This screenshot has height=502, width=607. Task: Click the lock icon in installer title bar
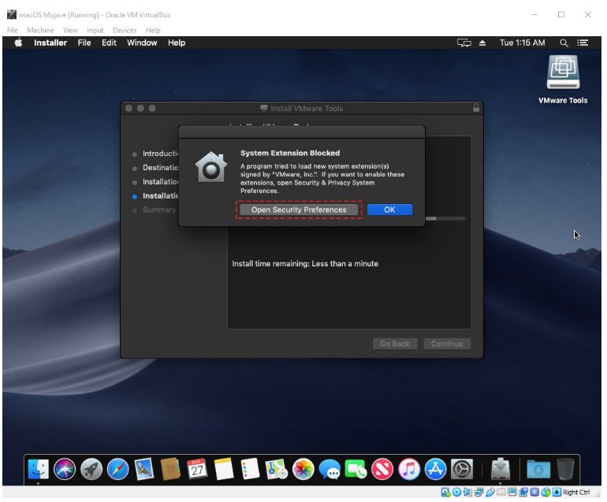click(475, 108)
